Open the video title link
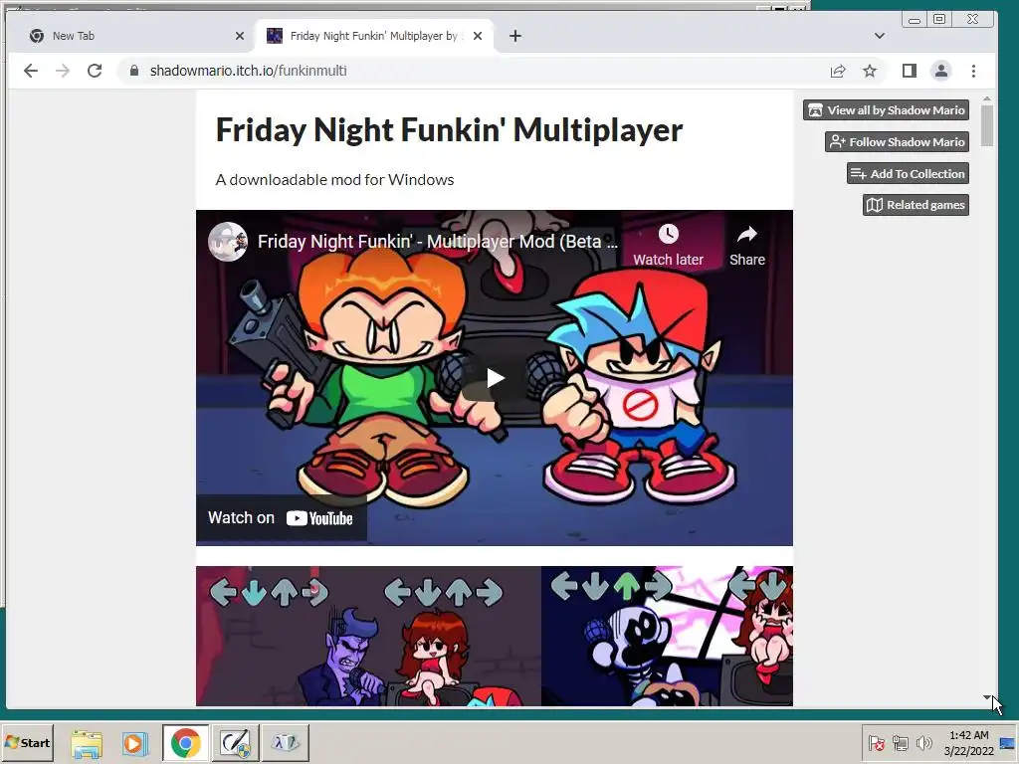Viewport: 1019px width, 764px height. pos(438,242)
